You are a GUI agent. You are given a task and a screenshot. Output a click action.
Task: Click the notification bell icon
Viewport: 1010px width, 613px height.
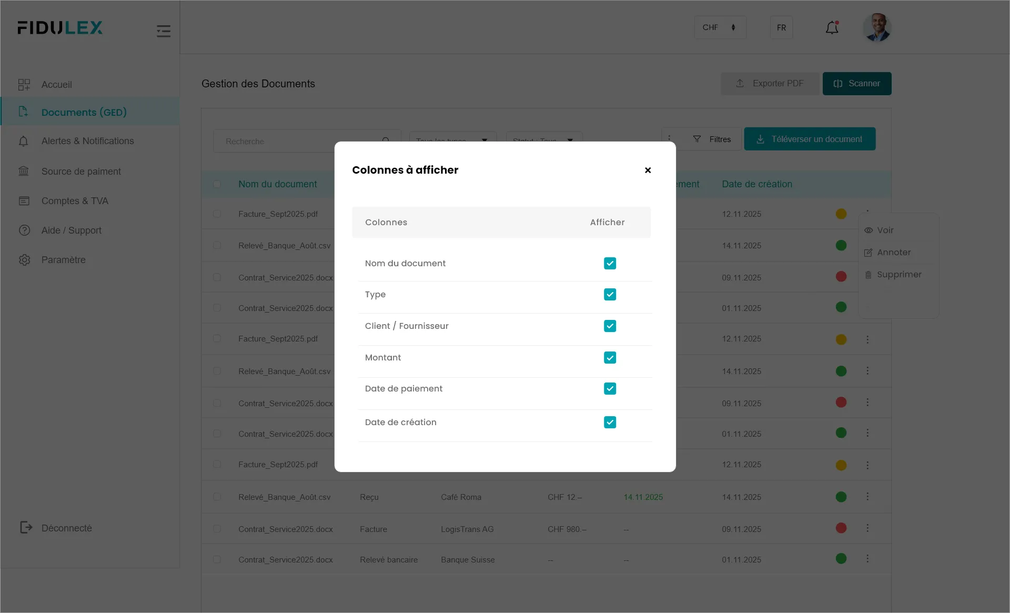coord(832,28)
